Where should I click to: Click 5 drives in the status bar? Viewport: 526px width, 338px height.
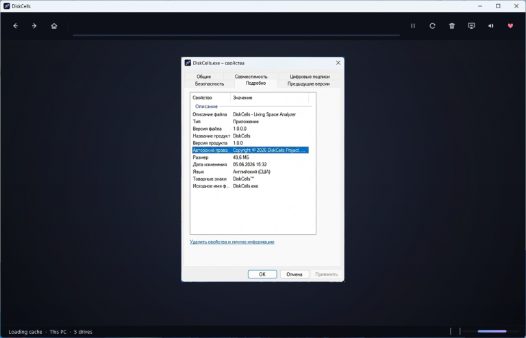click(x=83, y=332)
